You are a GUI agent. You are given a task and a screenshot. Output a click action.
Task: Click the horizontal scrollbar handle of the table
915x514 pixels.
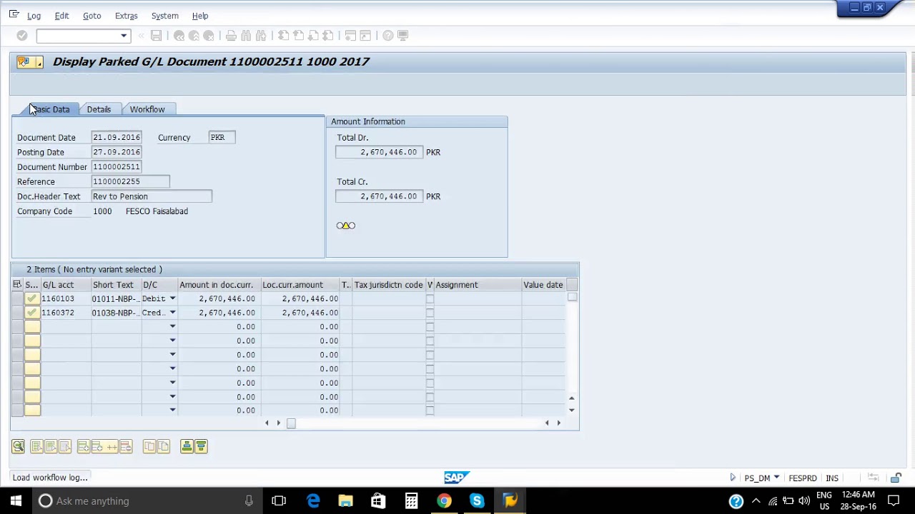pyautogui.click(x=291, y=423)
